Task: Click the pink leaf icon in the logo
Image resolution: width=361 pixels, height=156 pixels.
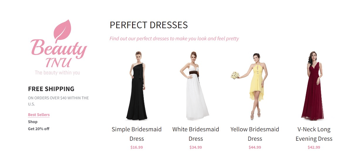Action: 63,29
